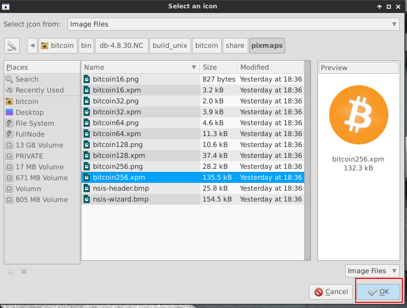407x308 pixels.
Task: Select the file name nsis-header.bmp
Action: (121, 188)
